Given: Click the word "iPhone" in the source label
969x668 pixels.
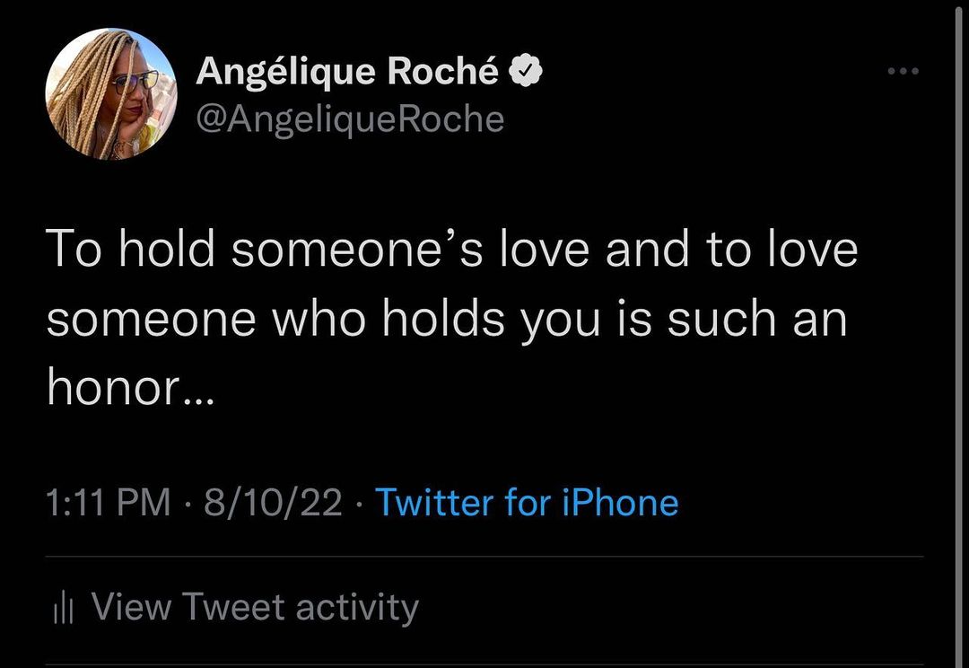Looking at the screenshot, I should point(620,502).
